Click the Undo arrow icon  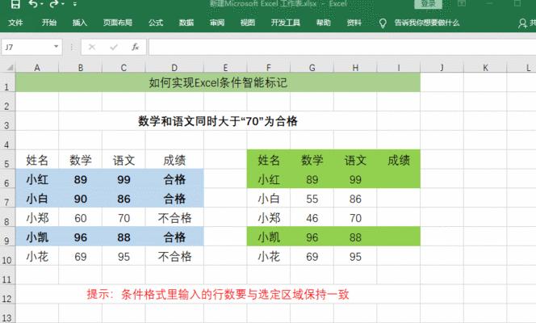click(33, 4)
